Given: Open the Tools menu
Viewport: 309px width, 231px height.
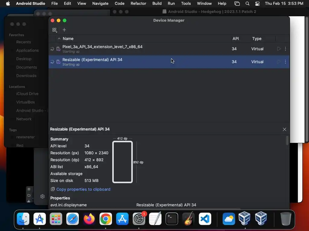Looking at the screenshot, I should click(186, 4).
